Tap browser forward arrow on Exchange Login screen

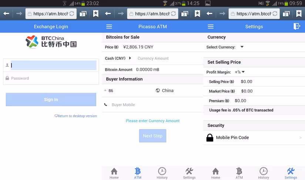(x=19, y=14)
